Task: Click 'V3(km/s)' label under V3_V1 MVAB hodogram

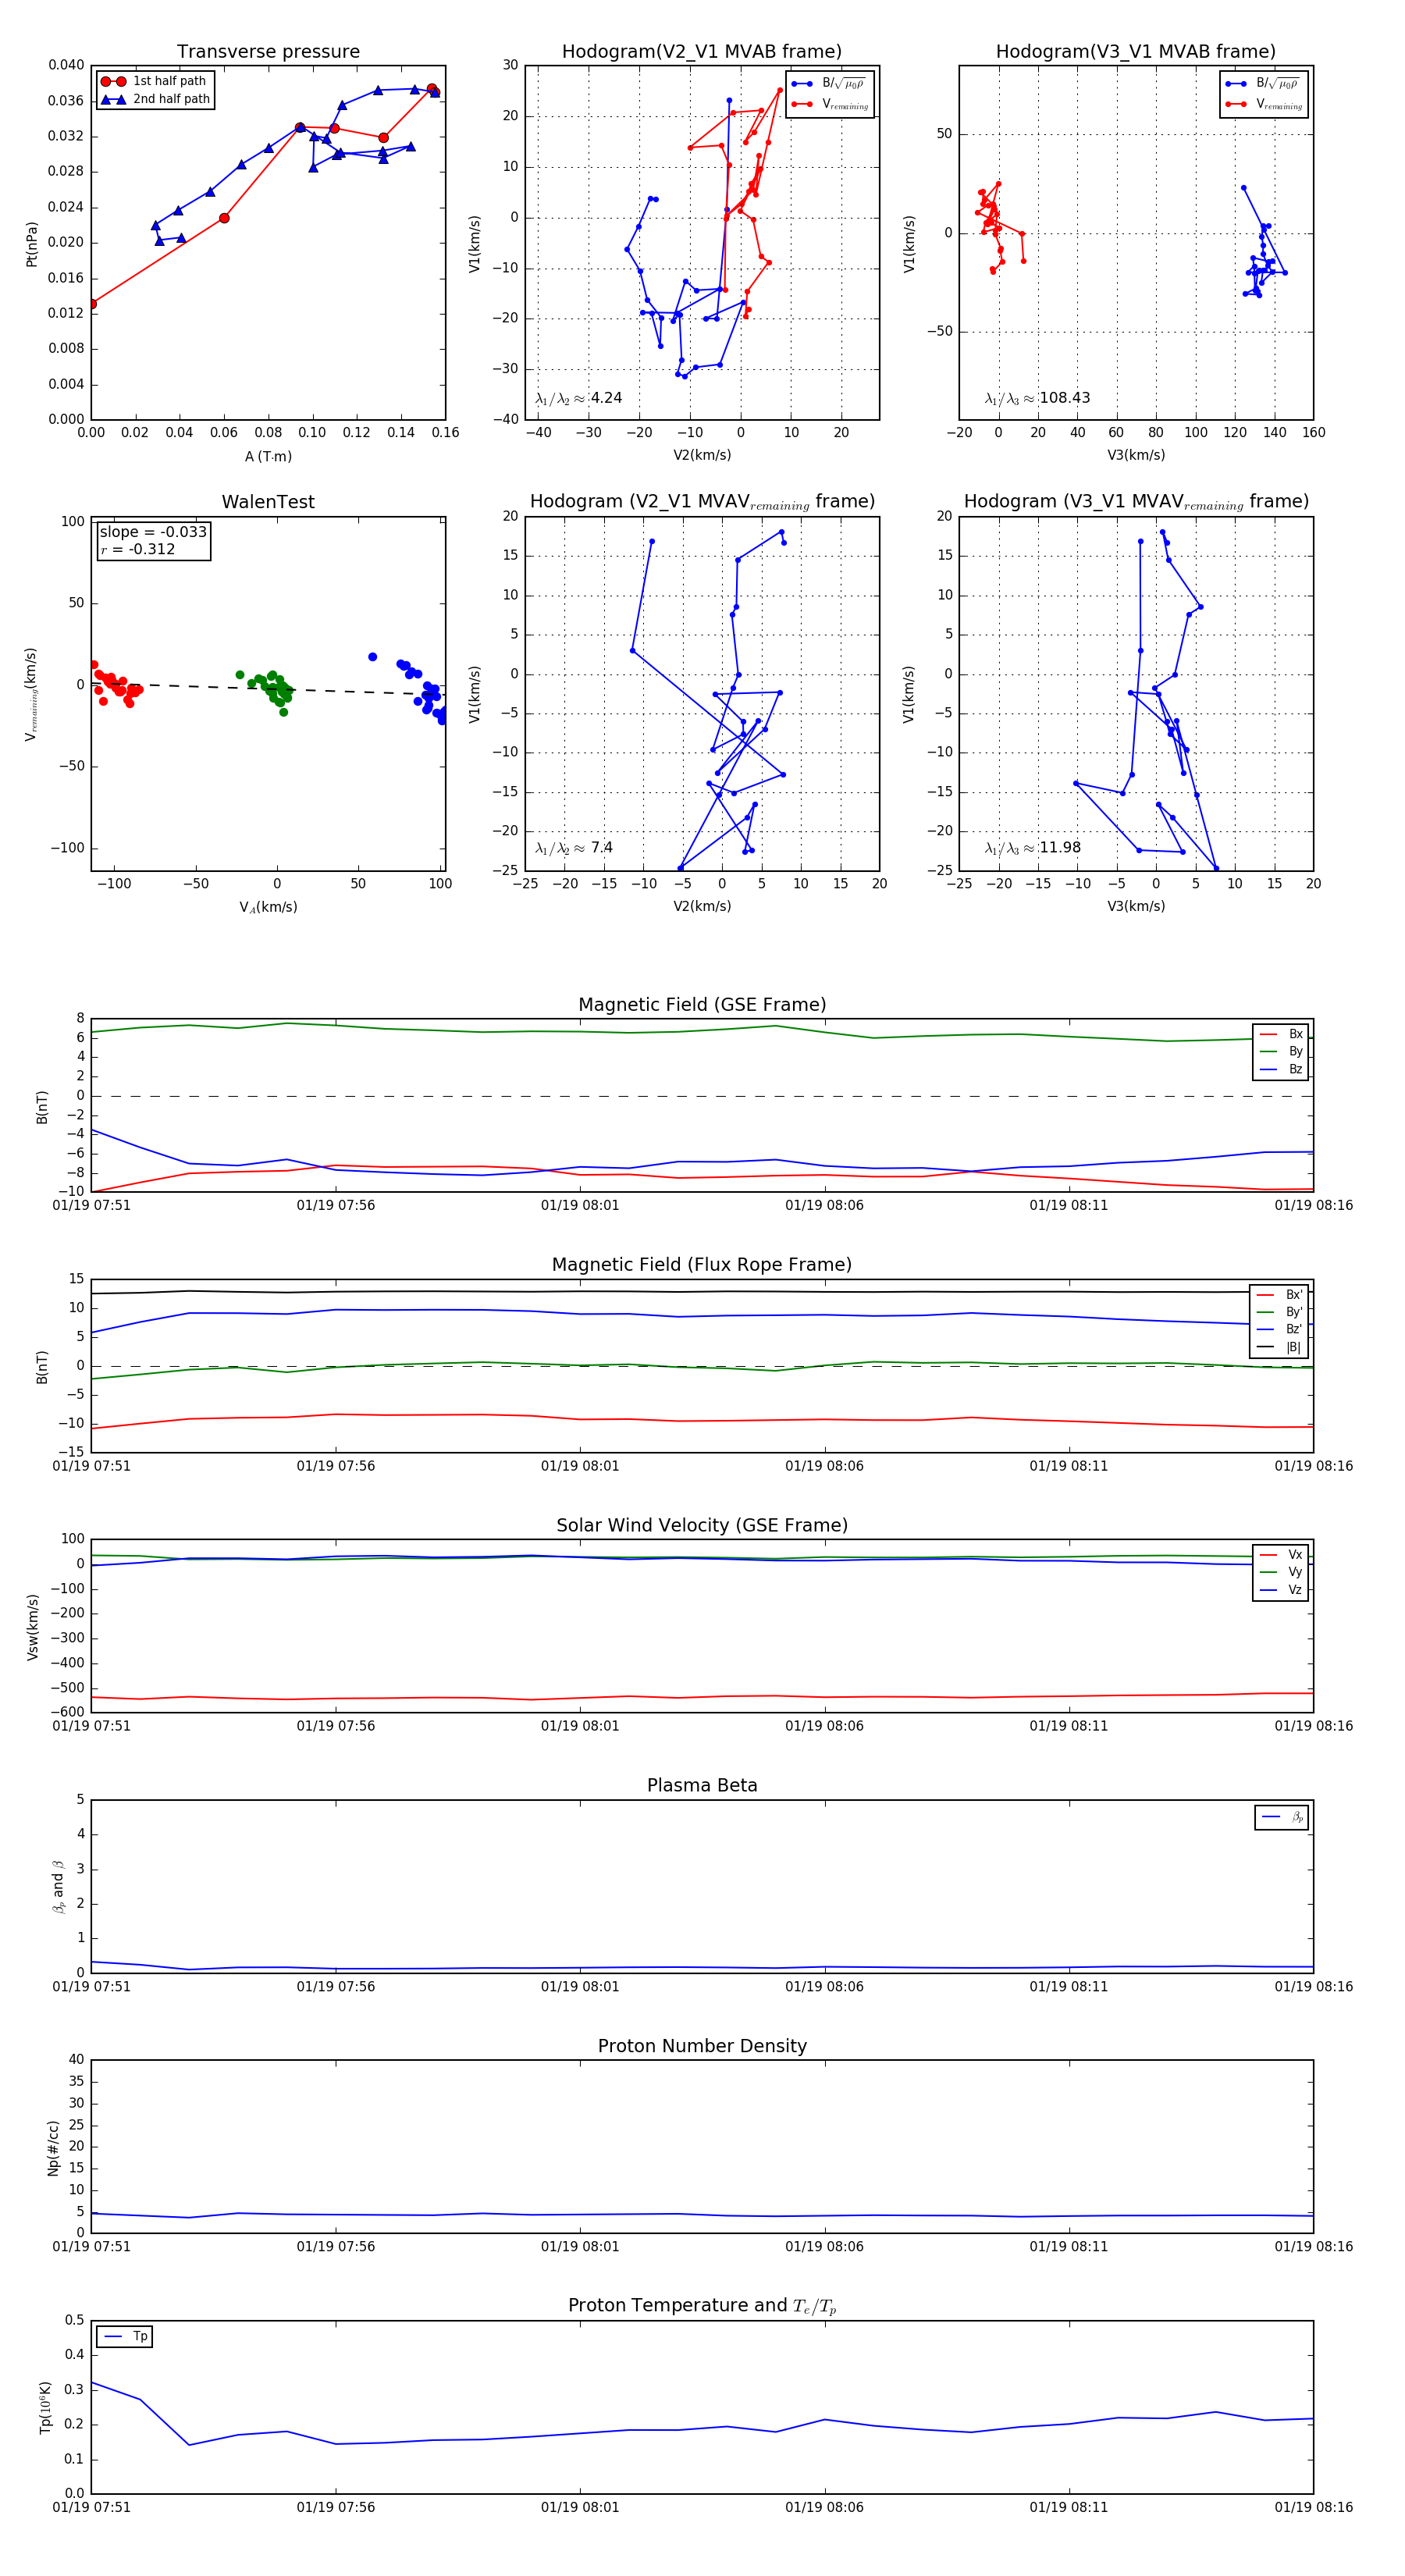Action: [1136, 455]
